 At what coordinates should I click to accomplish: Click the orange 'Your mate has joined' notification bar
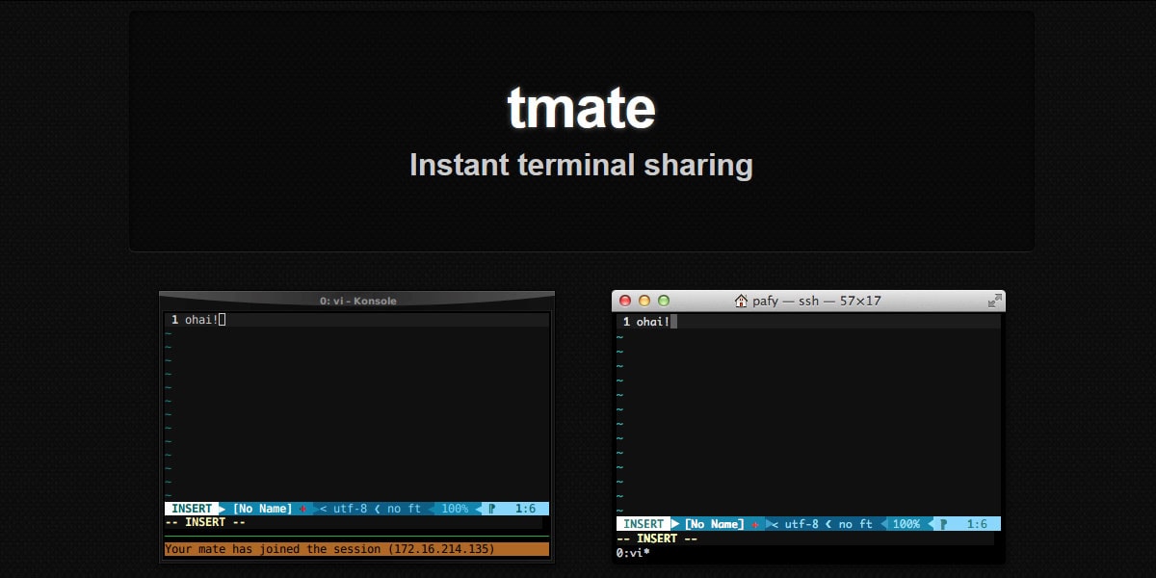pos(356,549)
